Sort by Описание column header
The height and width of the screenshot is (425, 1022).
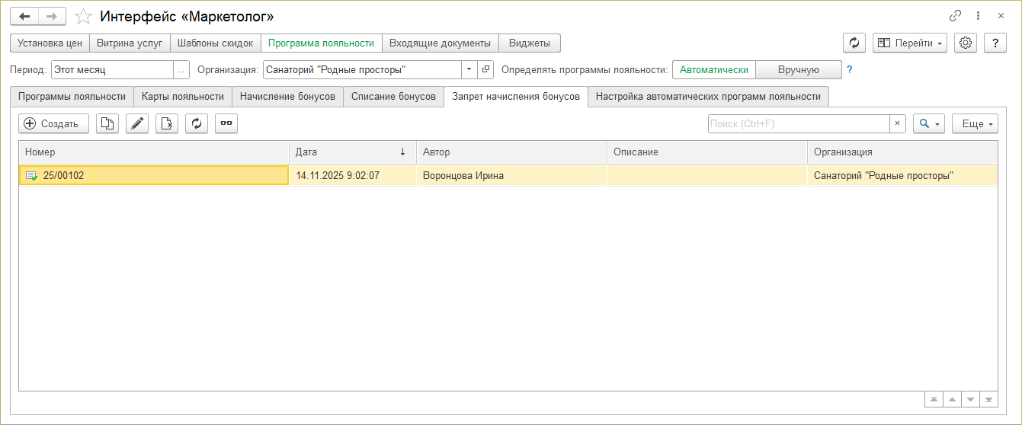[706, 152]
